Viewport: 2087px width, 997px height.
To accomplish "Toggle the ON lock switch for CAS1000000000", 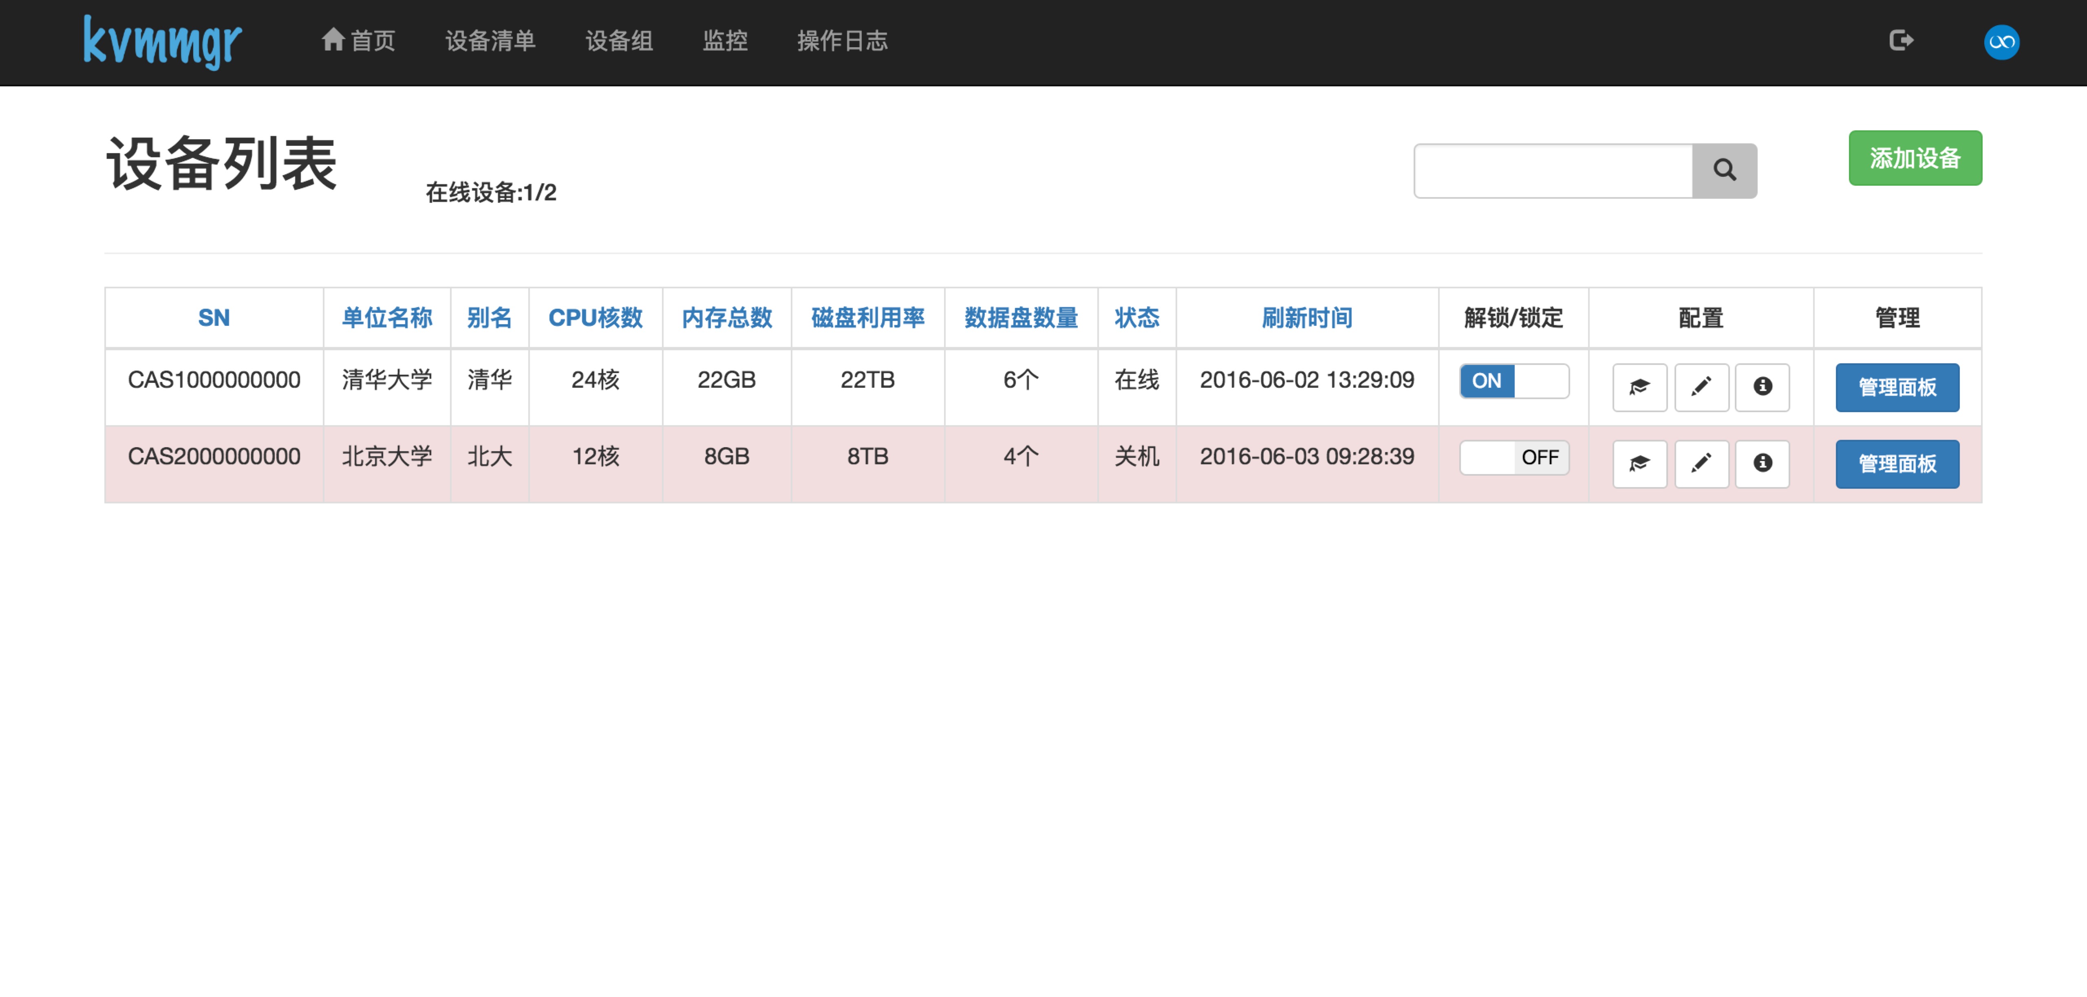I will tap(1513, 381).
